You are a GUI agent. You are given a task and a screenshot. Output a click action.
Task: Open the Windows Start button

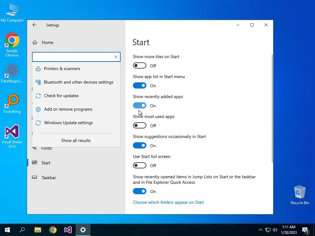[x=7, y=230]
